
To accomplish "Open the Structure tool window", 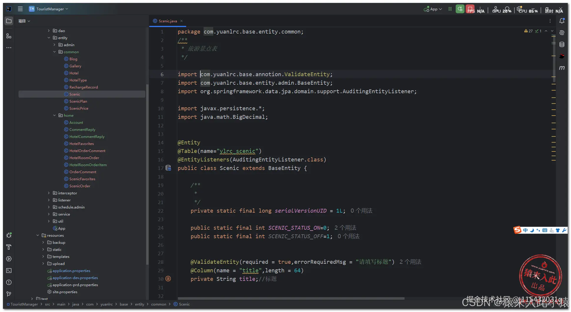I will tap(9, 36).
